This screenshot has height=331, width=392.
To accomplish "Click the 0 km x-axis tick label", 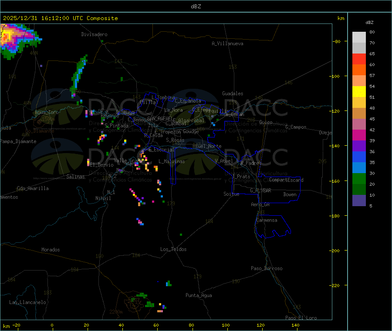I will (52, 325).
